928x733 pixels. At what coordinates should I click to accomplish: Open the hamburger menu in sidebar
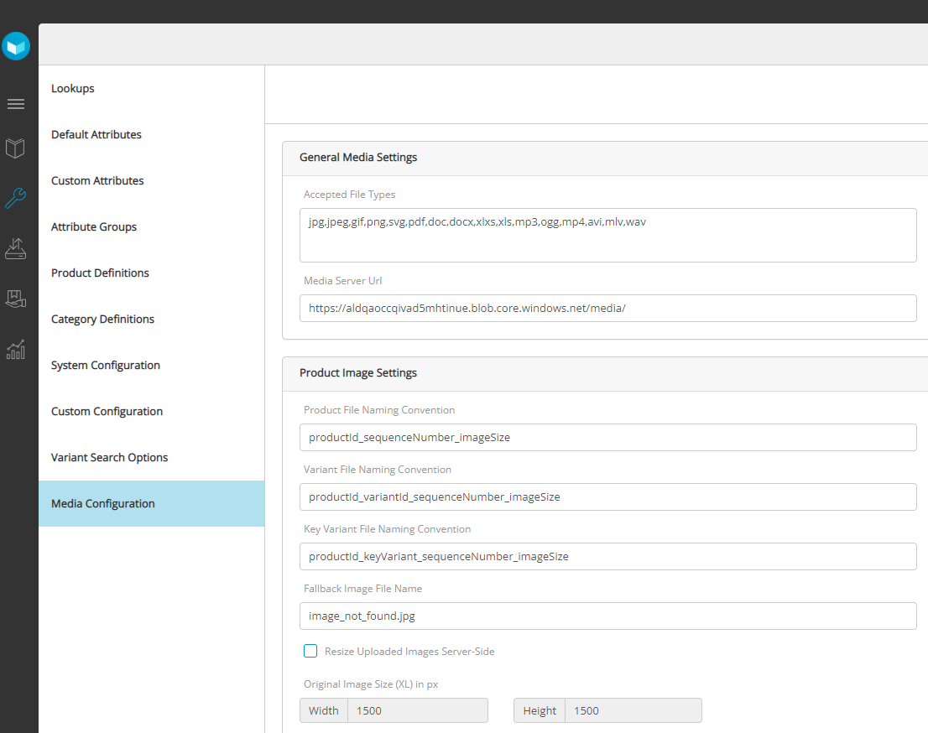coord(16,104)
